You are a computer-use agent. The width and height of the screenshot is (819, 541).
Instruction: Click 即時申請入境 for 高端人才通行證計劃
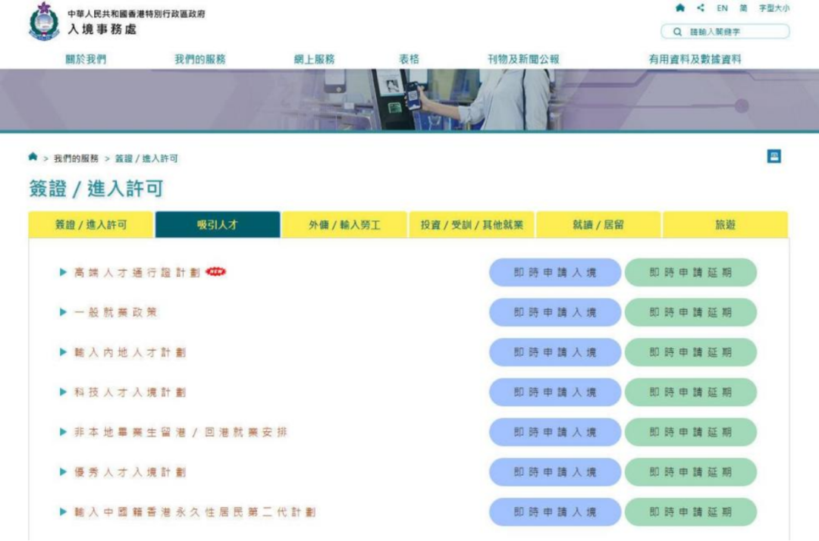pyautogui.click(x=557, y=272)
